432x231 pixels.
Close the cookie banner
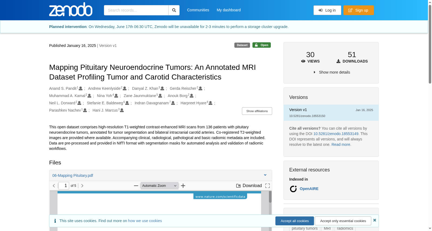[x=374, y=220]
